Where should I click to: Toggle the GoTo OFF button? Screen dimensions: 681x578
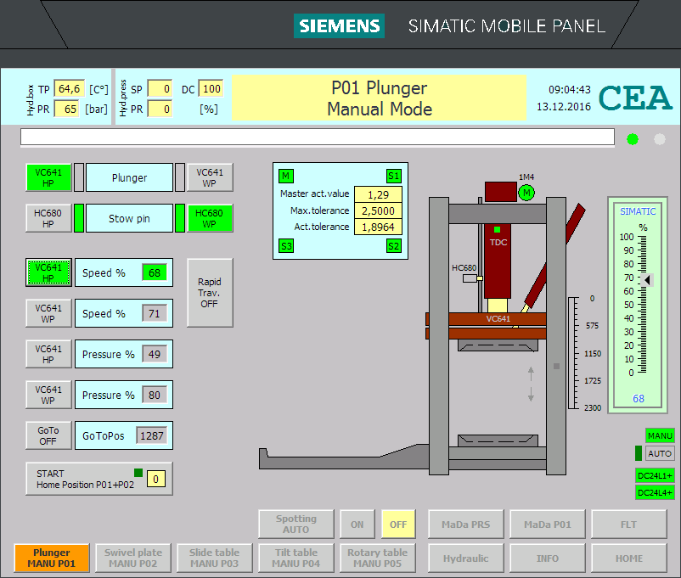pyautogui.click(x=48, y=435)
